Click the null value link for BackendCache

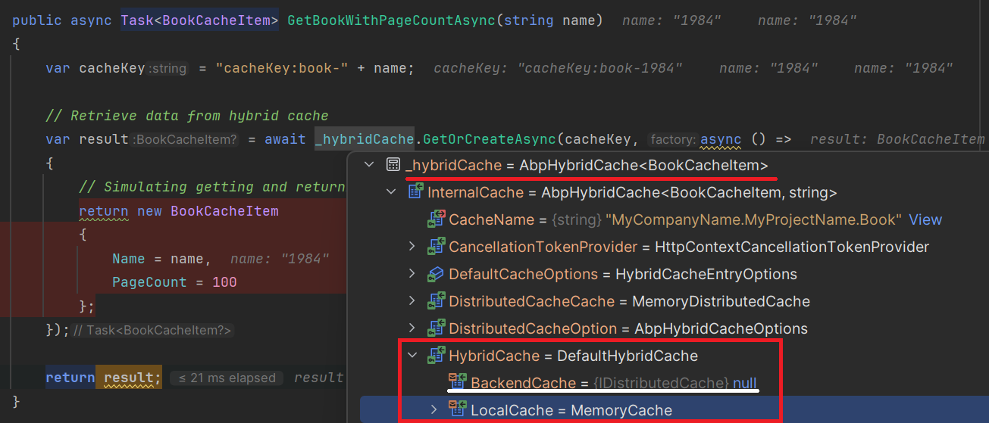pyautogui.click(x=744, y=383)
